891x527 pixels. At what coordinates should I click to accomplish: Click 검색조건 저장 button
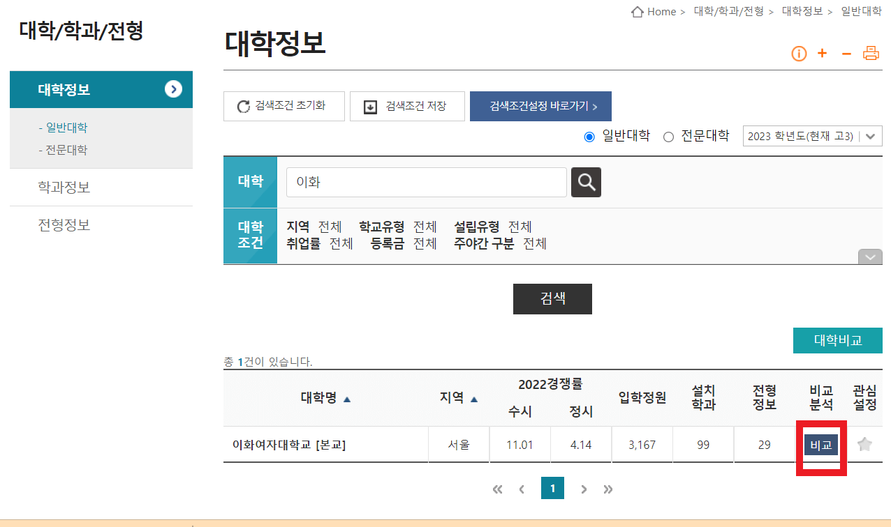(407, 106)
